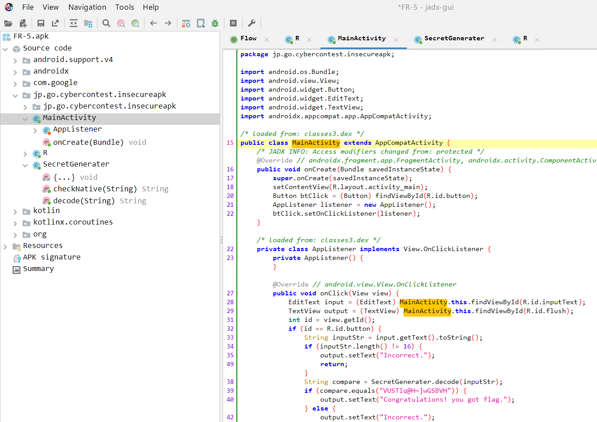This screenshot has height=422, width=597.
Task: Select decode(String) method in tree
Action: point(84,201)
